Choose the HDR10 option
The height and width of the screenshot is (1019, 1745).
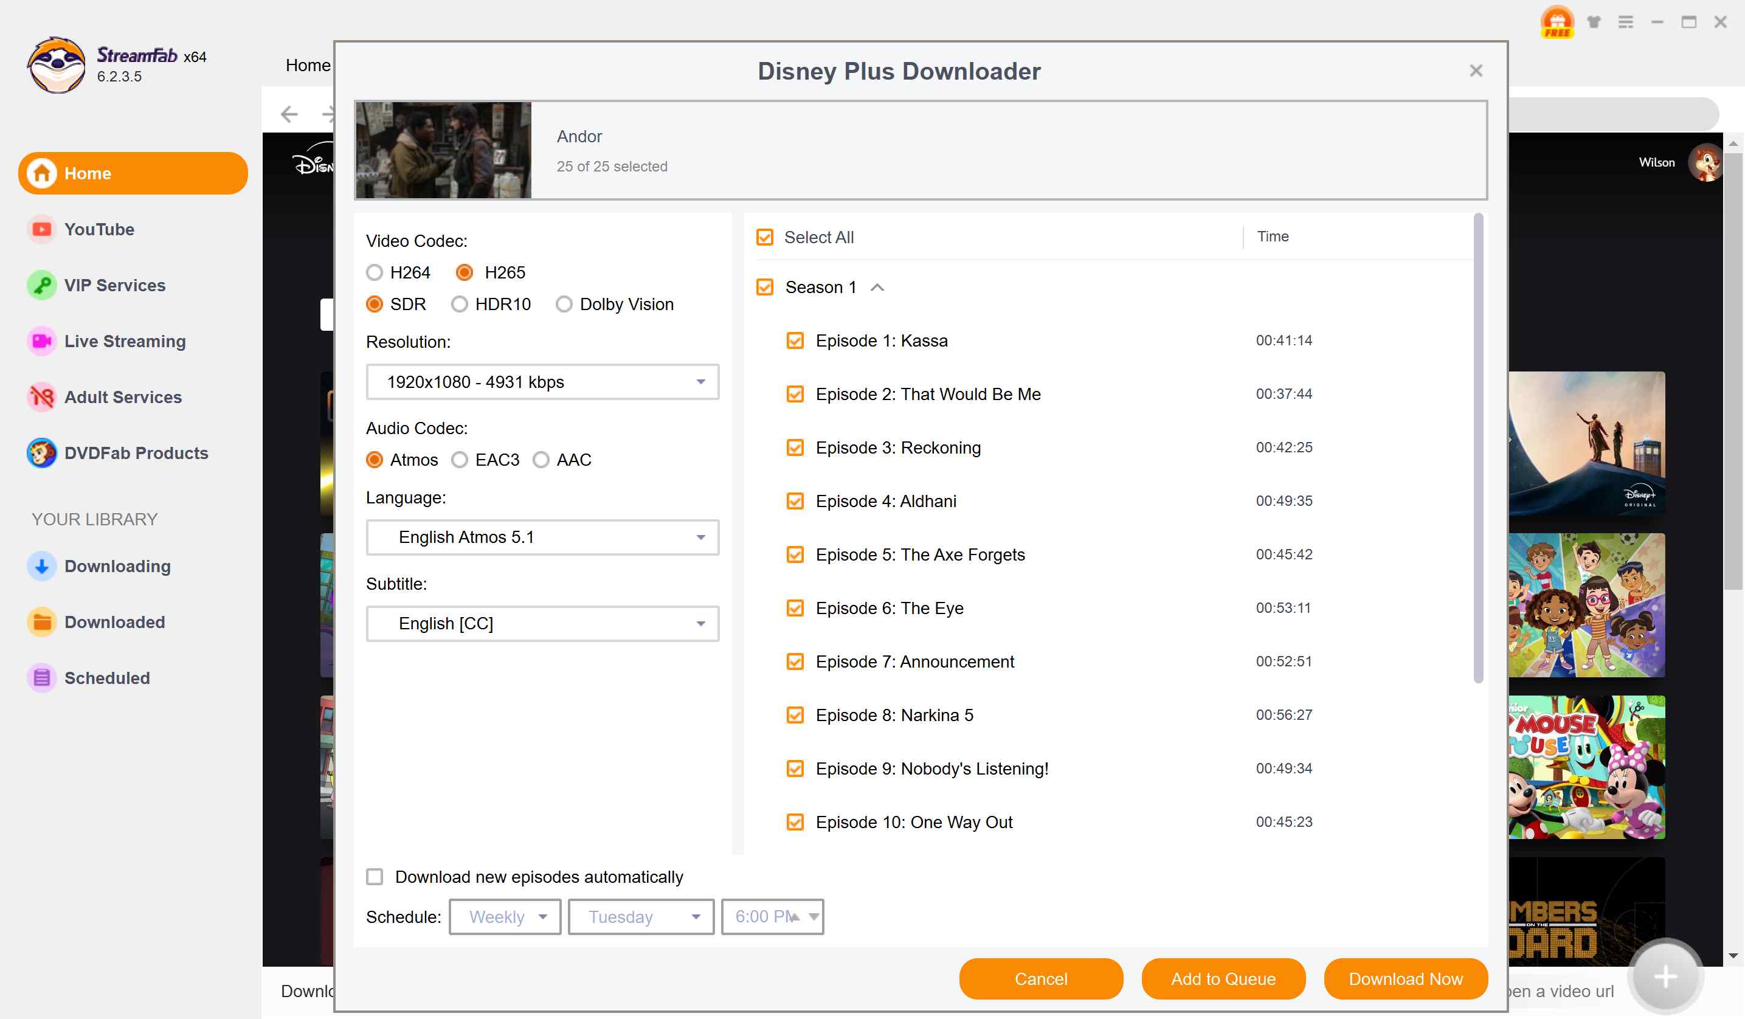click(459, 305)
